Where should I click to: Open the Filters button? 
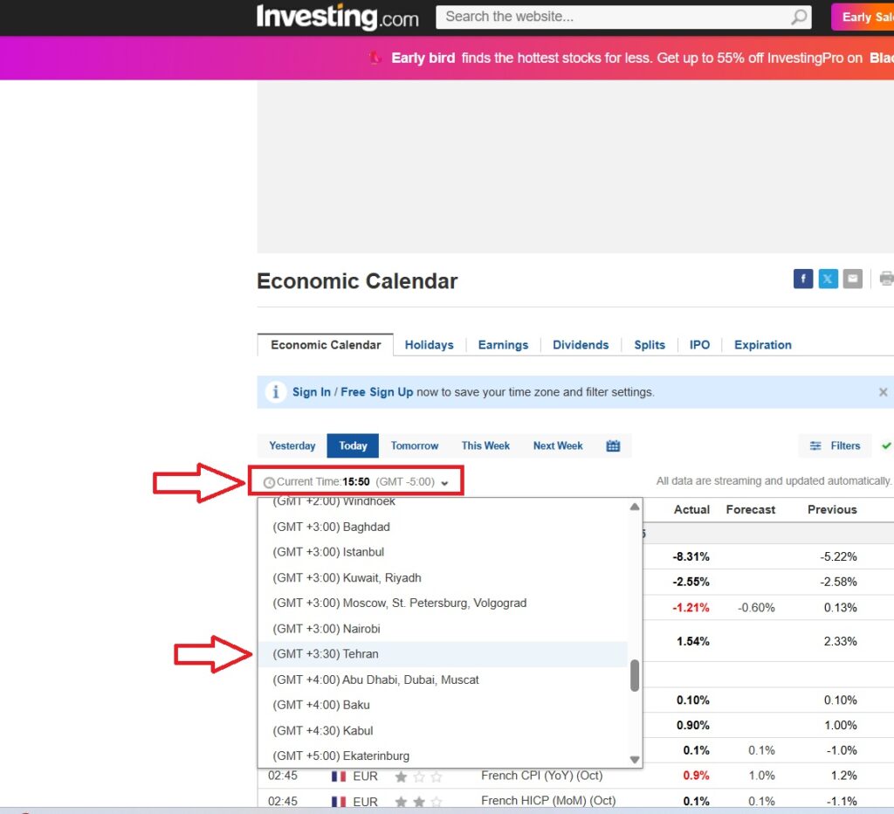click(x=835, y=445)
